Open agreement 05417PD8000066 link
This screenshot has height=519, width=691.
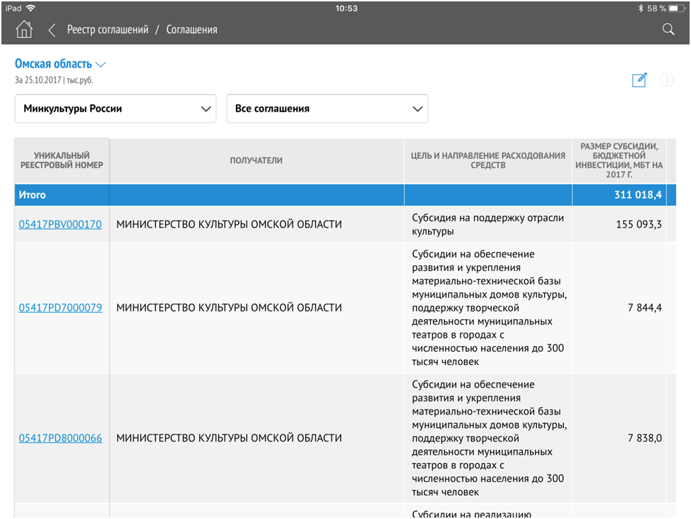click(x=61, y=439)
